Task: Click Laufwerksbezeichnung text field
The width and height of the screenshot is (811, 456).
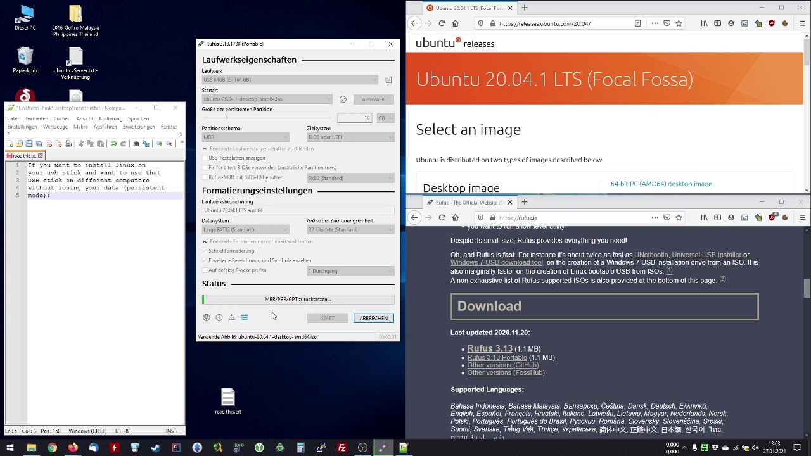Action: coord(298,210)
